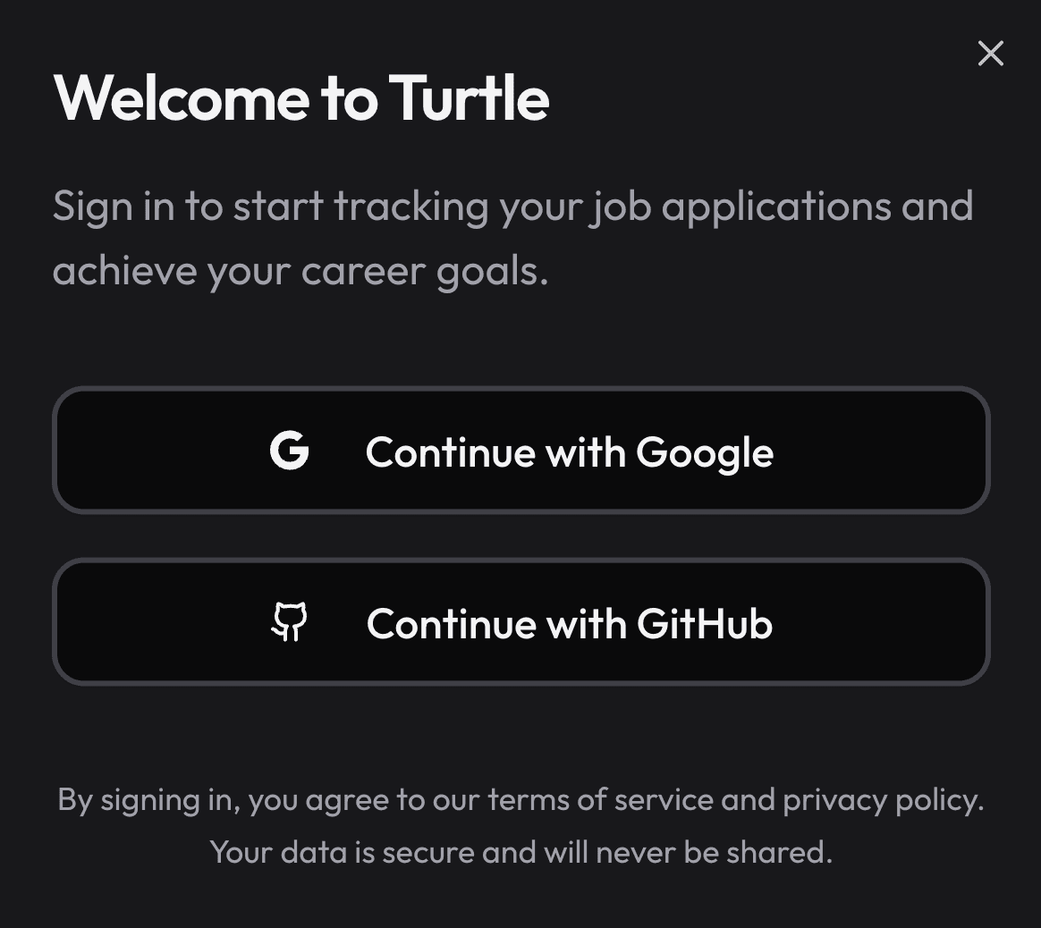Image resolution: width=1041 pixels, height=928 pixels.
Task: Select the Google brand mark inside the sign-in button
Action: 290,451
